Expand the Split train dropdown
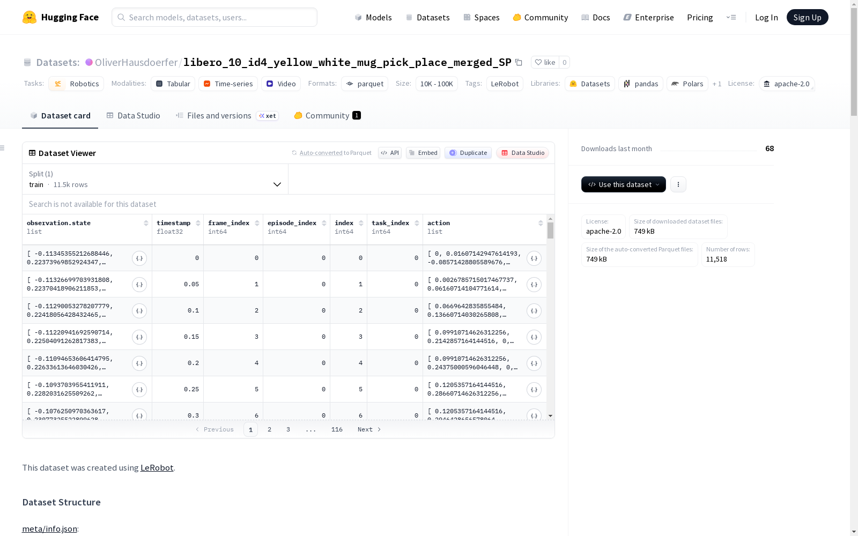The width and height of the screenshot is (858, 536). pyautogui.click(x=156, y=179)
